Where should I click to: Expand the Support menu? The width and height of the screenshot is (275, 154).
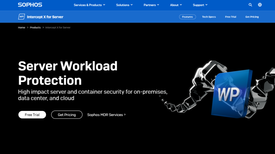[x=200, y=5]
